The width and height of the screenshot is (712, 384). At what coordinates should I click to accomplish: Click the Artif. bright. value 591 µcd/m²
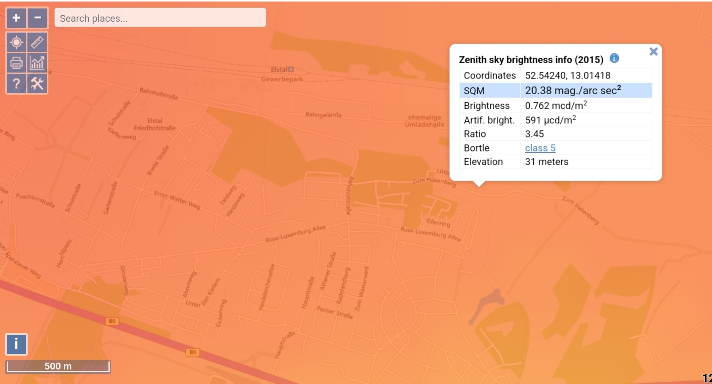click(550, 120)
